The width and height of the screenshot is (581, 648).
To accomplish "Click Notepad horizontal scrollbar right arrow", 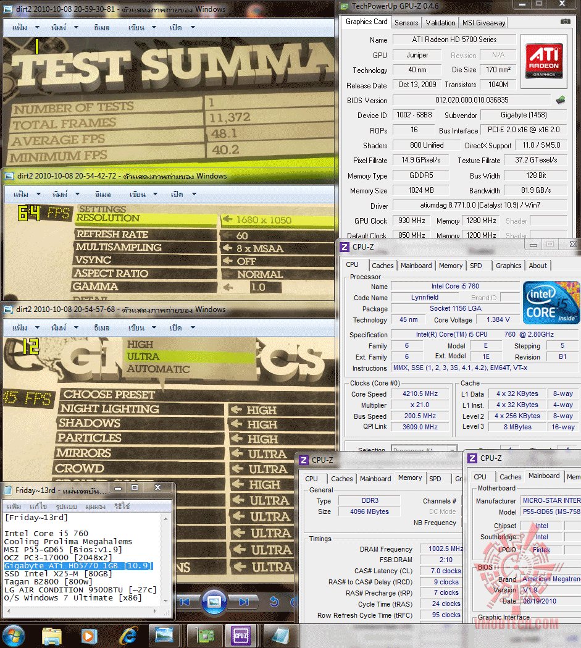I will tap(155, 611).
